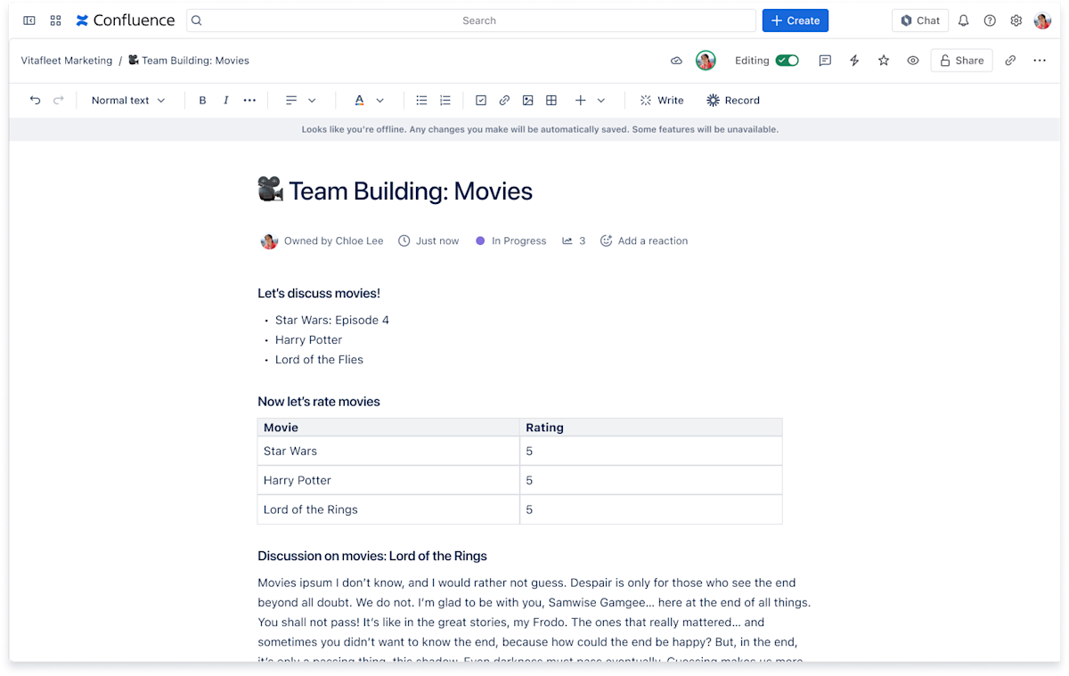This screenshot has width=1069, height=676.
Task: Open the app switcher grid
Action: (55, 20)
